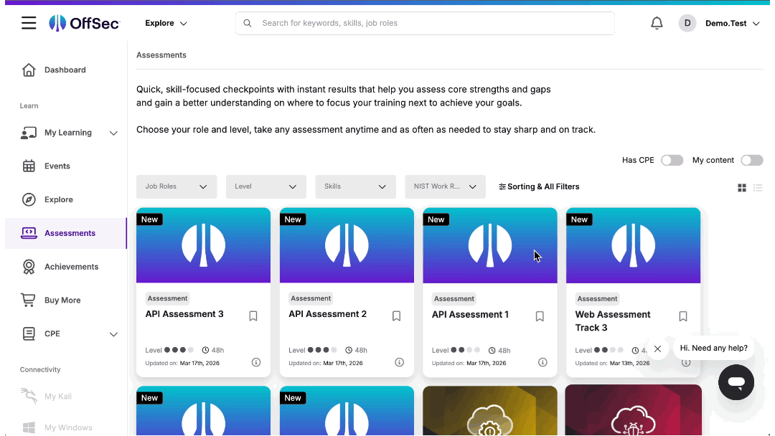Expand the My Learning sidebar section
The width and height of the screenshot is (775, 436).
[x=113, y=133]
